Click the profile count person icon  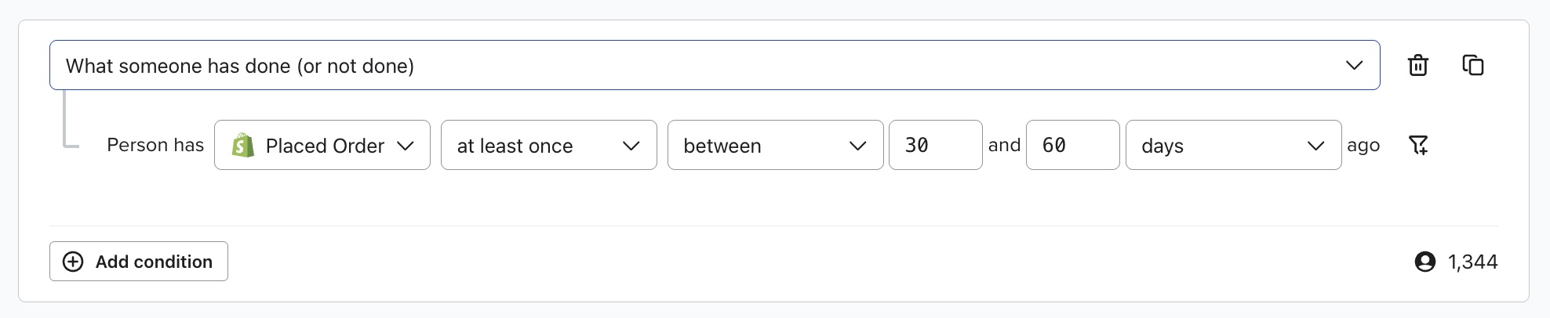pos(1424,262)
